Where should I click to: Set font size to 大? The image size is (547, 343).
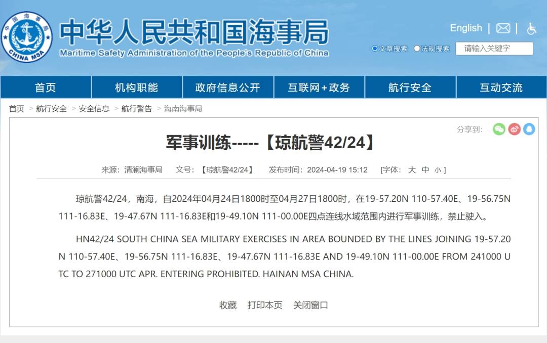[x=412, y=170]
